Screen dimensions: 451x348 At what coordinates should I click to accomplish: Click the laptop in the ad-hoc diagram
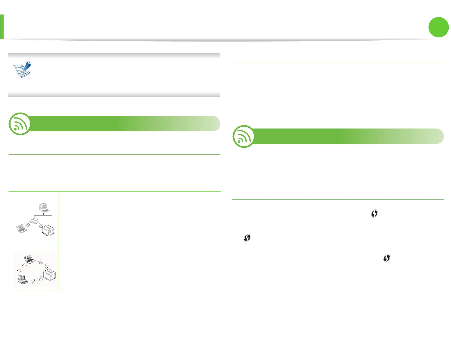pyautogui.click(x=29, y=259)
